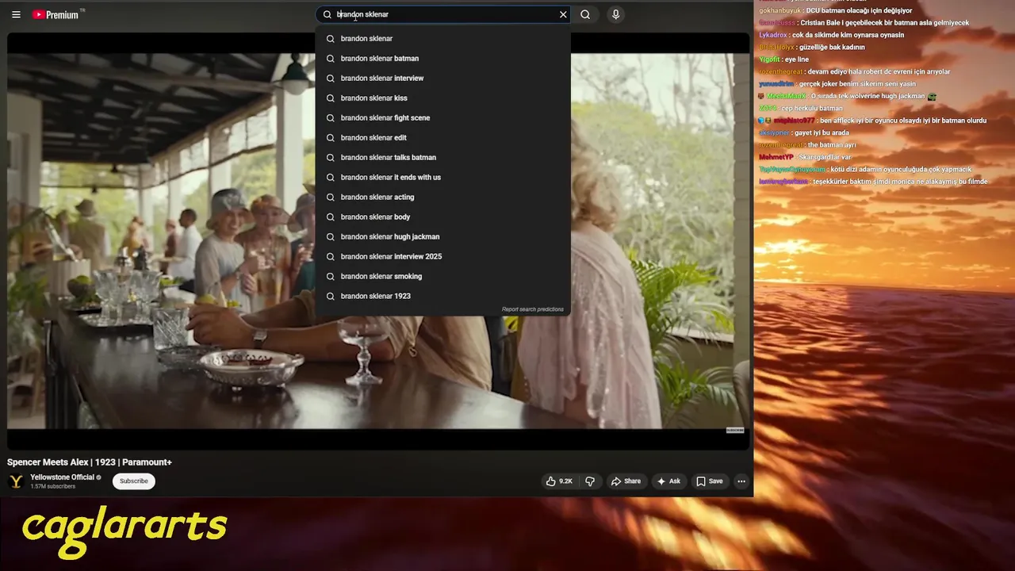Click the '1.57M subscribers' text
This screenshot has height=571, width=1015.
tap(52, 486)
